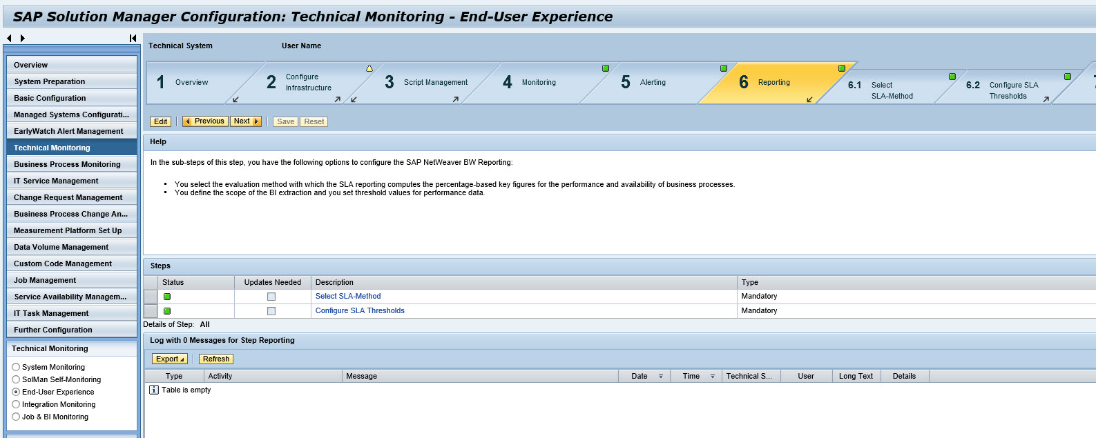Open System Preparation in the navigation menu

[72, 81]
